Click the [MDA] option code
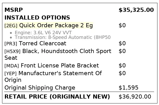Screen dimensions: 159x105 pos(12,66)
